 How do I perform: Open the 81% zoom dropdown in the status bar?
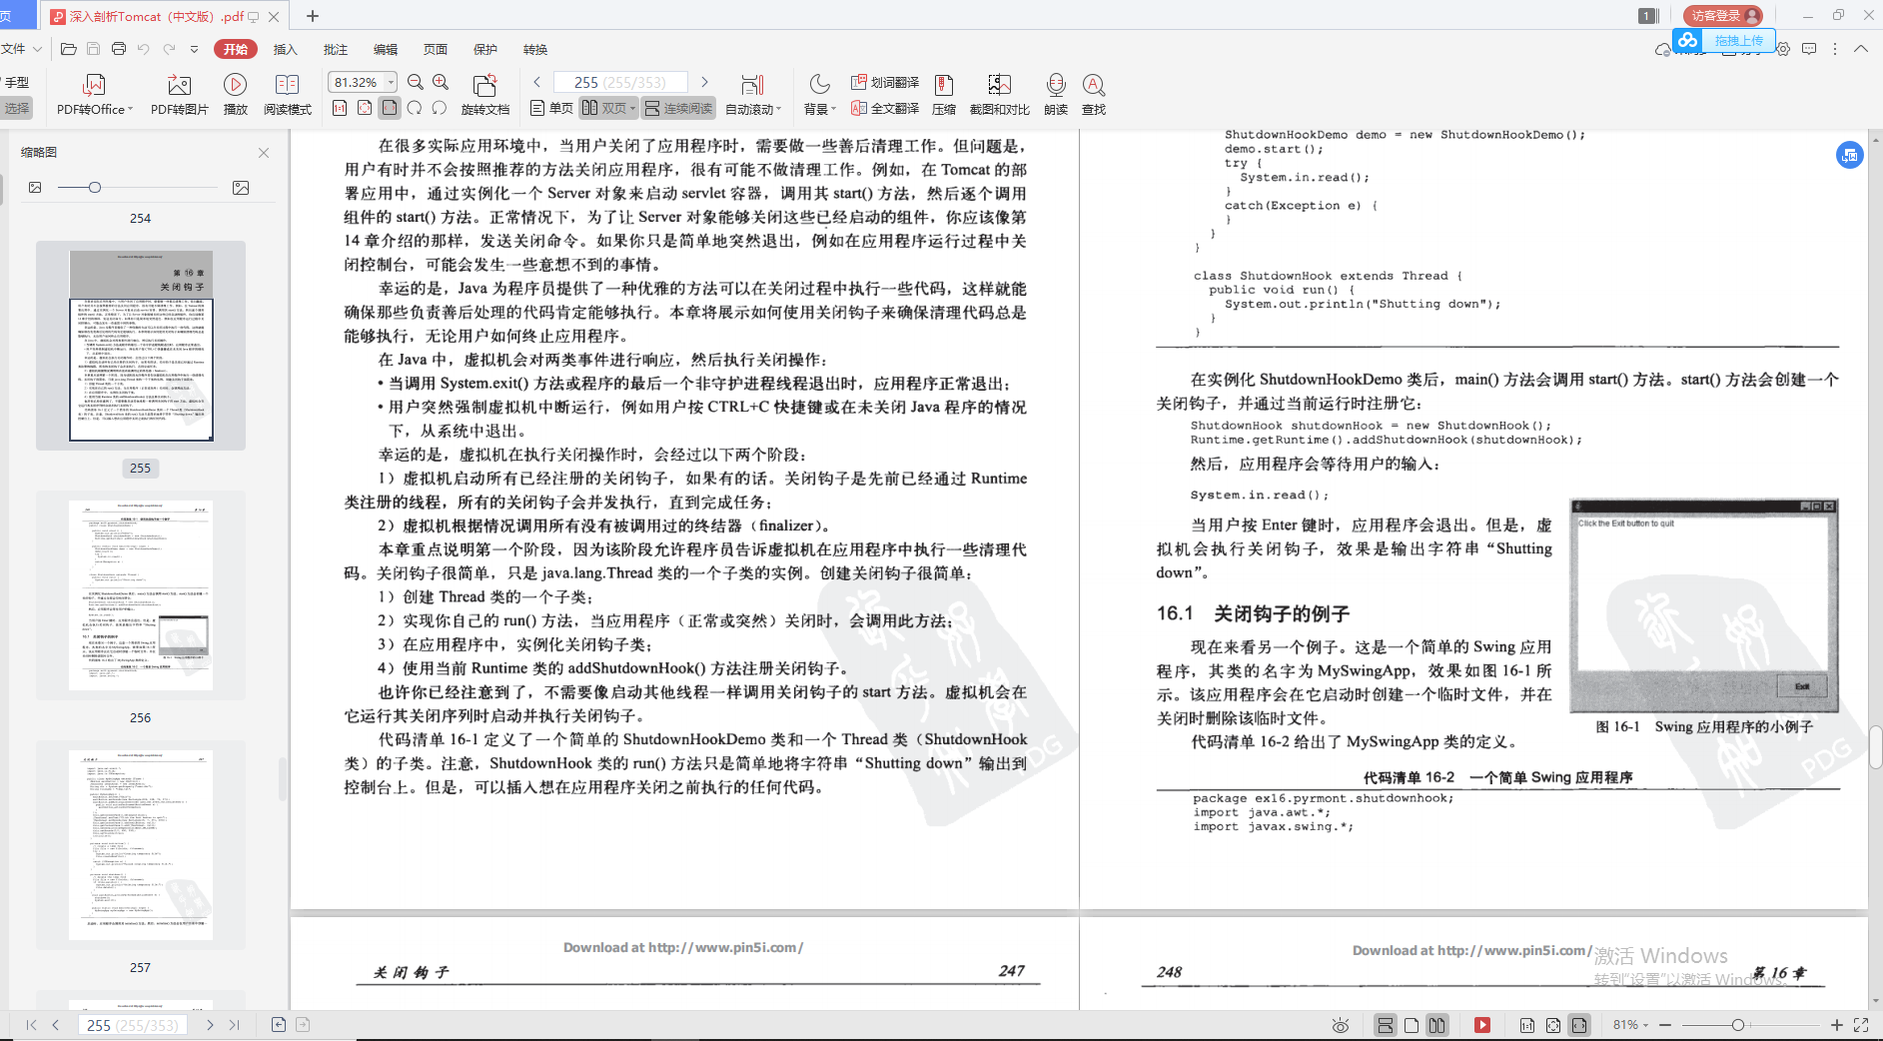pyautogui.click(x=1630, y=1025)
